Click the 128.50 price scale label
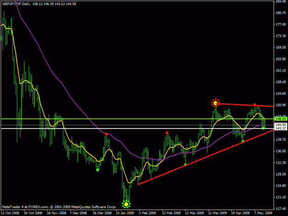 coord(281,174)
